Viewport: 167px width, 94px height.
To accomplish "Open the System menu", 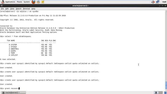I will [27, 2].
